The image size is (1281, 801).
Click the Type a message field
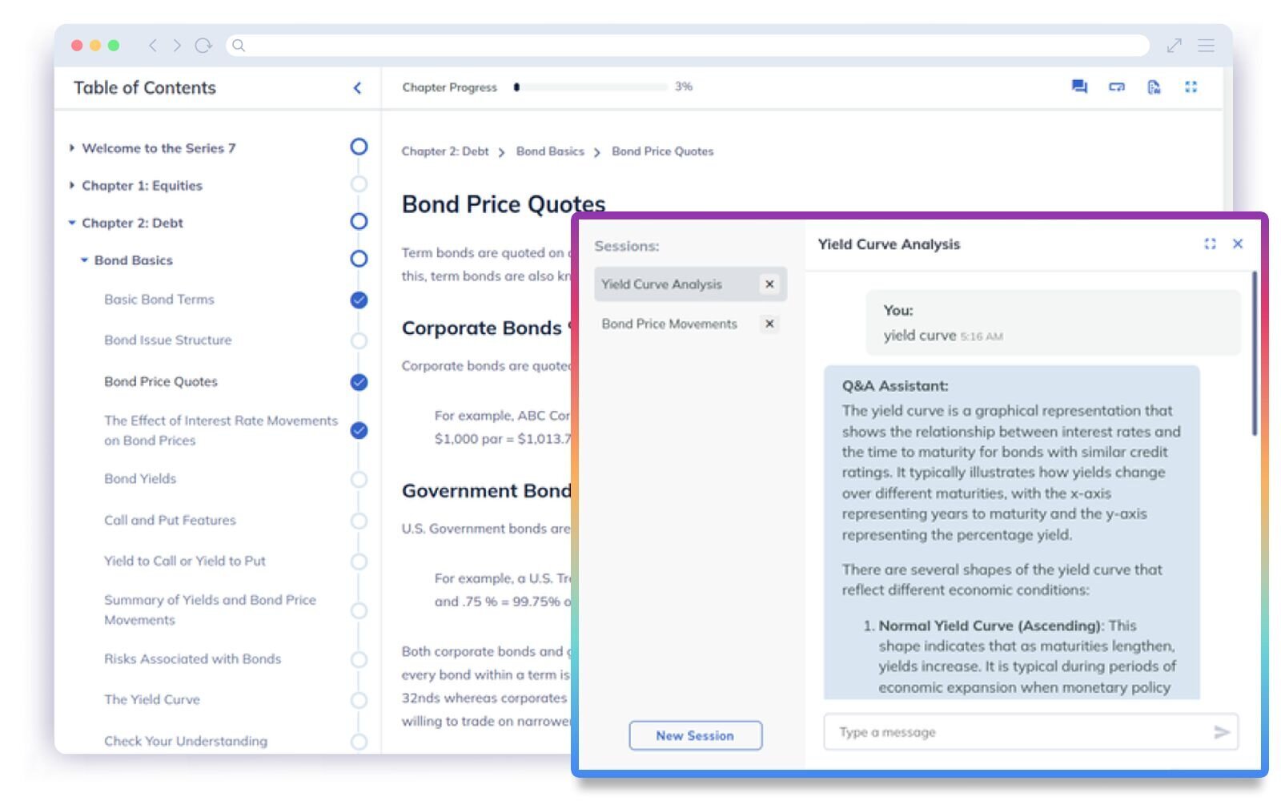point(1017,732)
